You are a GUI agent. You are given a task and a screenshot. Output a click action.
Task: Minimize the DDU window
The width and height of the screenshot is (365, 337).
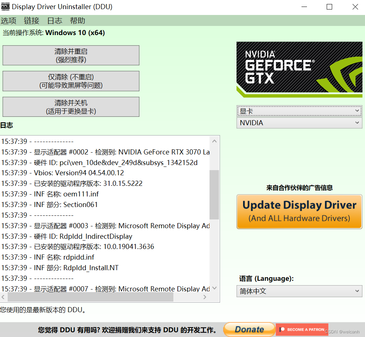click(304, 7)
